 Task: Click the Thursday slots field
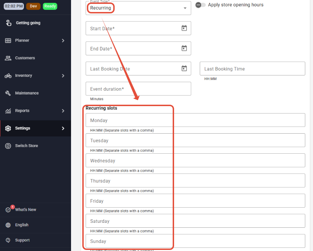(x=195, y=180)
